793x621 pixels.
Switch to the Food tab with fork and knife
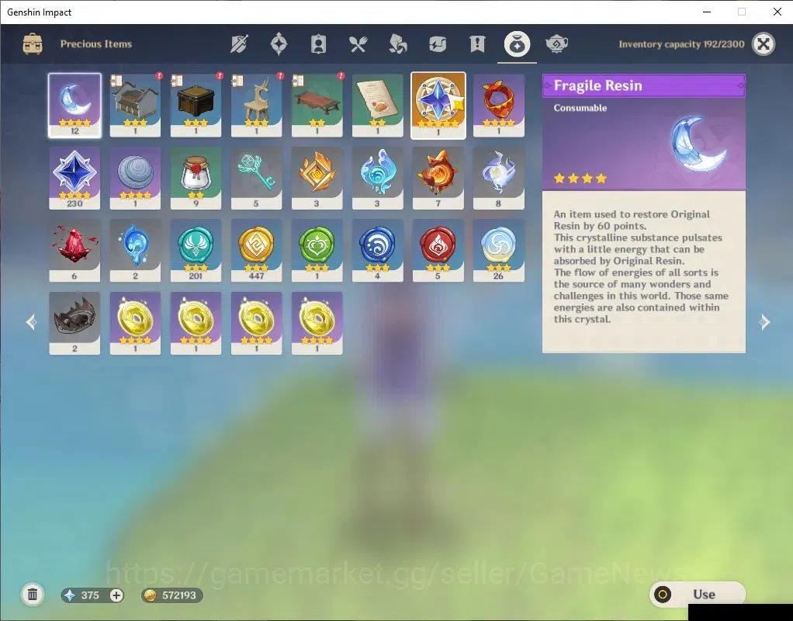point(358,44)
